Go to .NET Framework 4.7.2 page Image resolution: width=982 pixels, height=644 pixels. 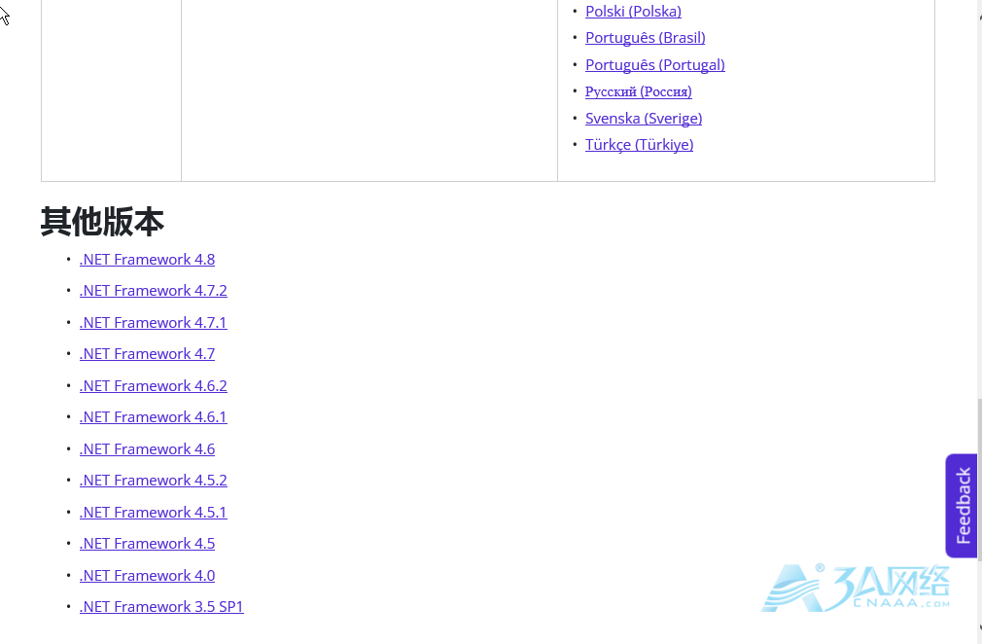[154, 291]
